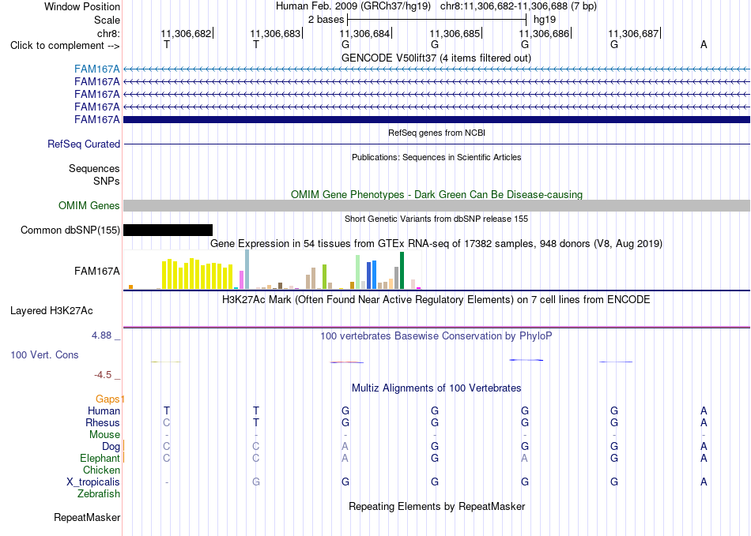751x536 pixels.
Task: Click the SNPs track label
Action: pos(107,182)
